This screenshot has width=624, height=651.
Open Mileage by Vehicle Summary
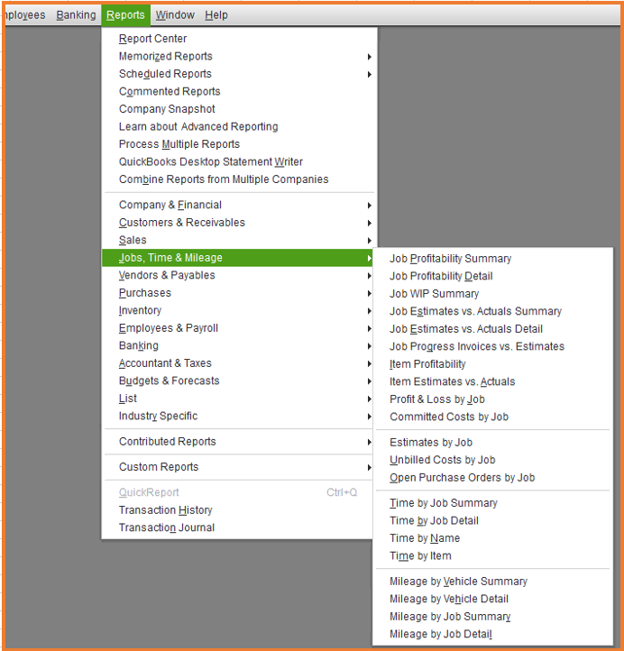tap(493, 582)
